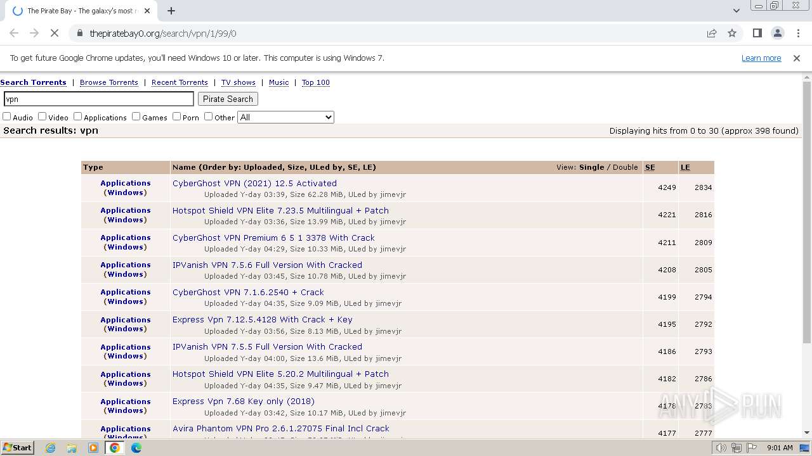Launch Internet Explorer from taskbar

[x=51, y=448]
